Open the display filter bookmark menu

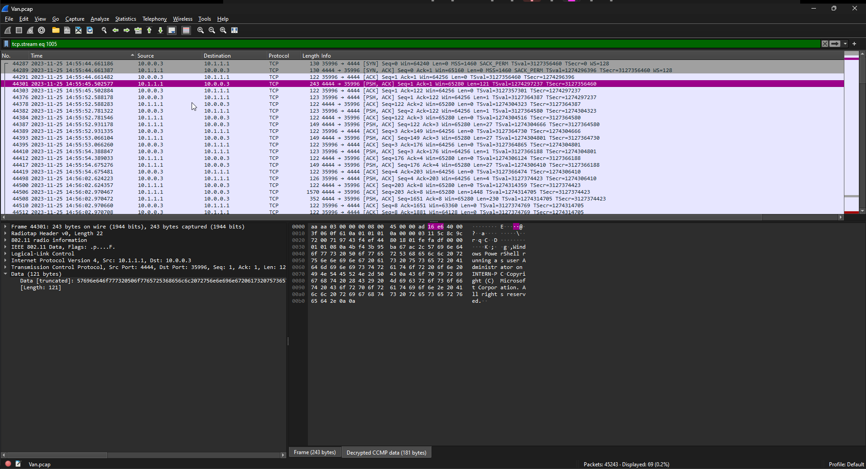pos(6,44)
